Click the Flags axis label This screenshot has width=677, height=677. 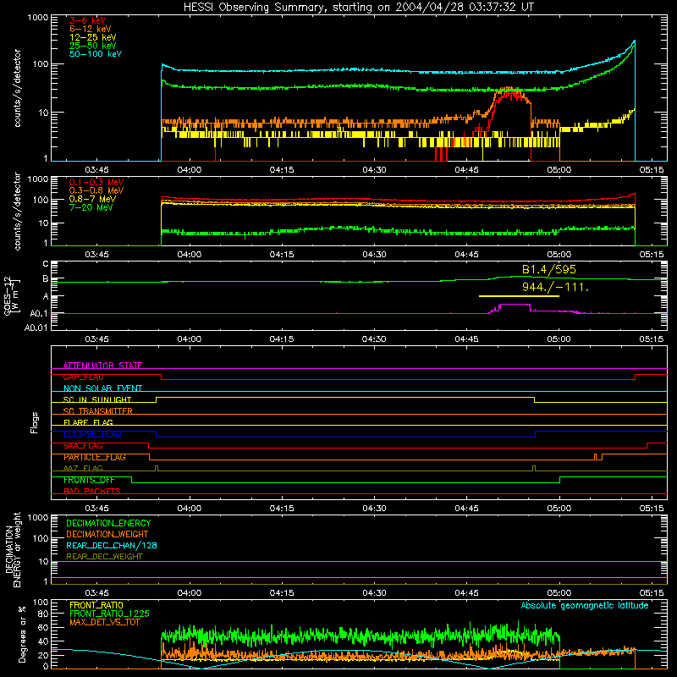coord(35,422)
